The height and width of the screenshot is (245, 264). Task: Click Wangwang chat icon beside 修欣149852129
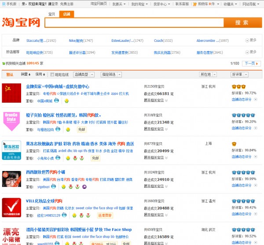click(64, 215)
